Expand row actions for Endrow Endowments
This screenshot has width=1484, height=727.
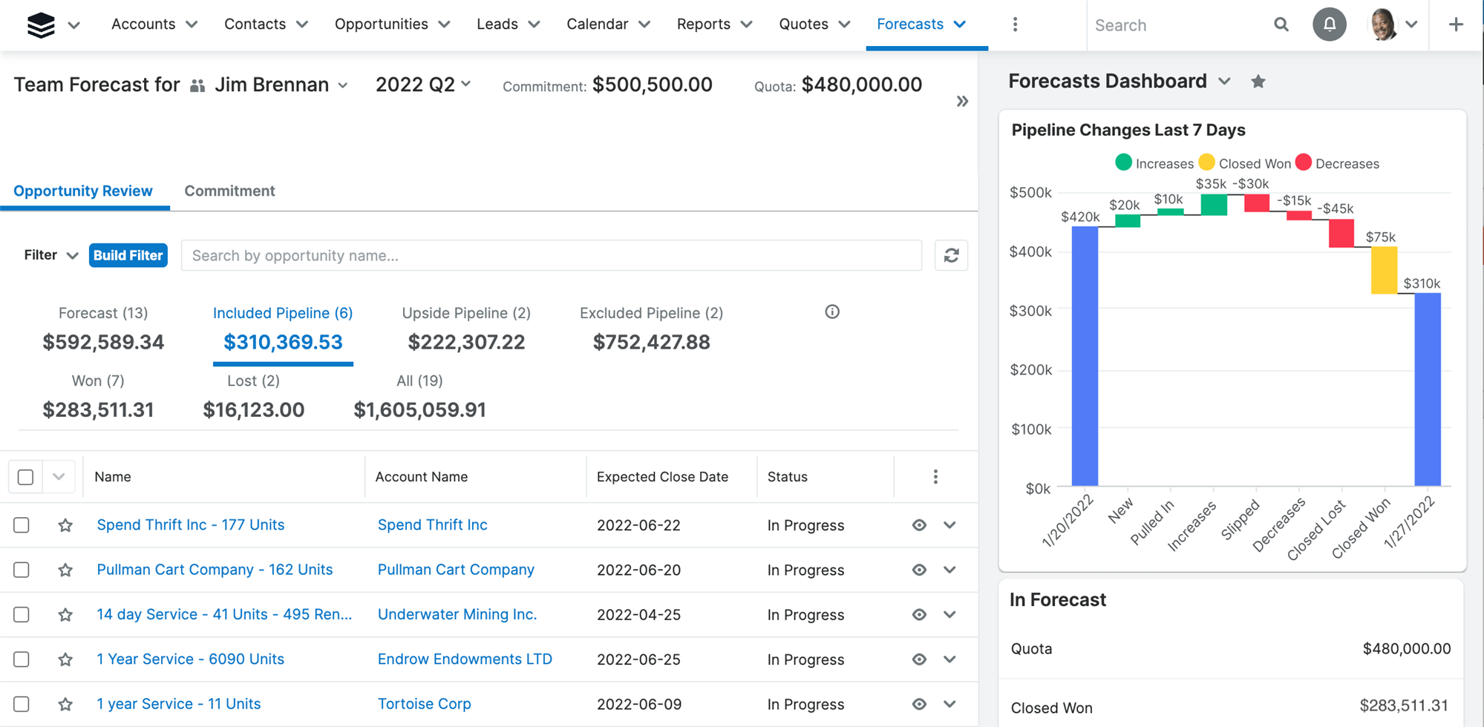[949, 659]
